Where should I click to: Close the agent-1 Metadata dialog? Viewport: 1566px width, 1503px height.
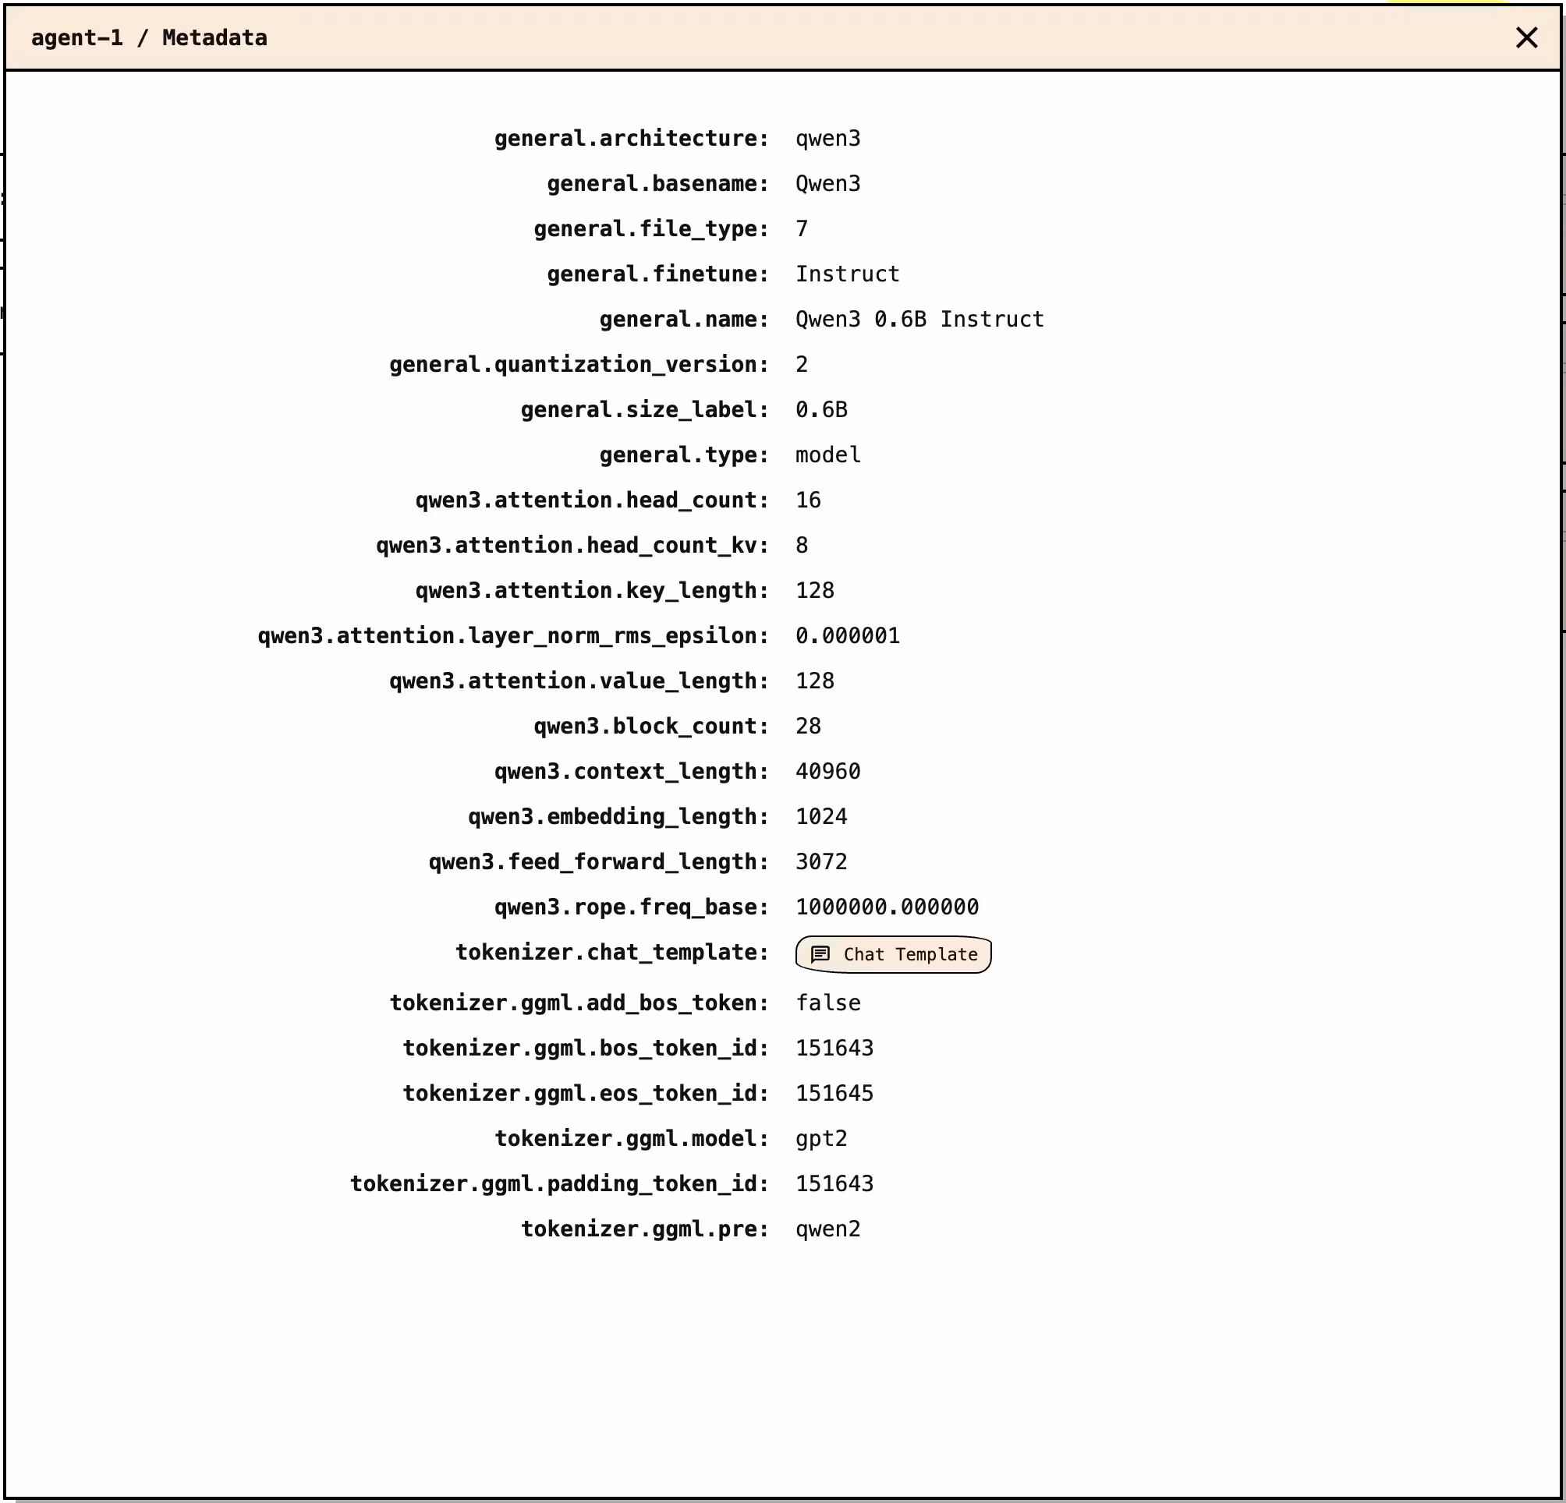point(1526,37)
